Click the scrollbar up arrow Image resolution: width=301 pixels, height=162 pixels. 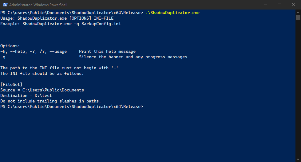(298, 12)
